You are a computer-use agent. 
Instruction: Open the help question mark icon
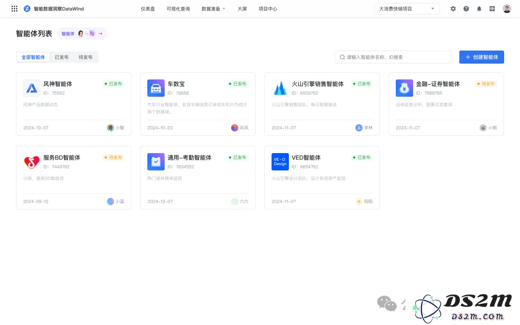coord(466,9)
